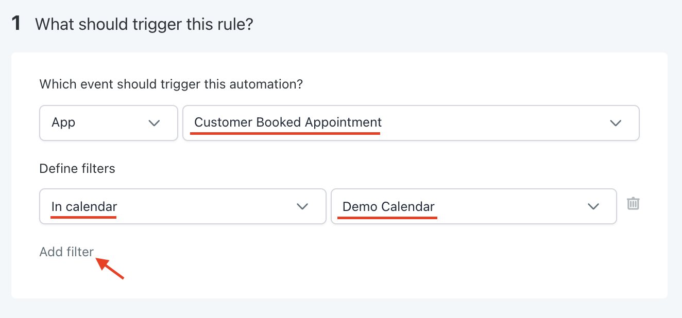Expand the filter type dropdown
The image size is (682, 318).
(x=182, y=206)
